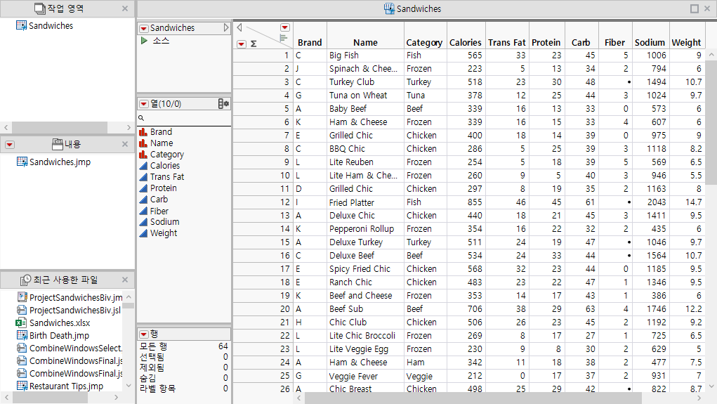
Task: Click the 선택됨 rows entry
Action: pos(184,357)
